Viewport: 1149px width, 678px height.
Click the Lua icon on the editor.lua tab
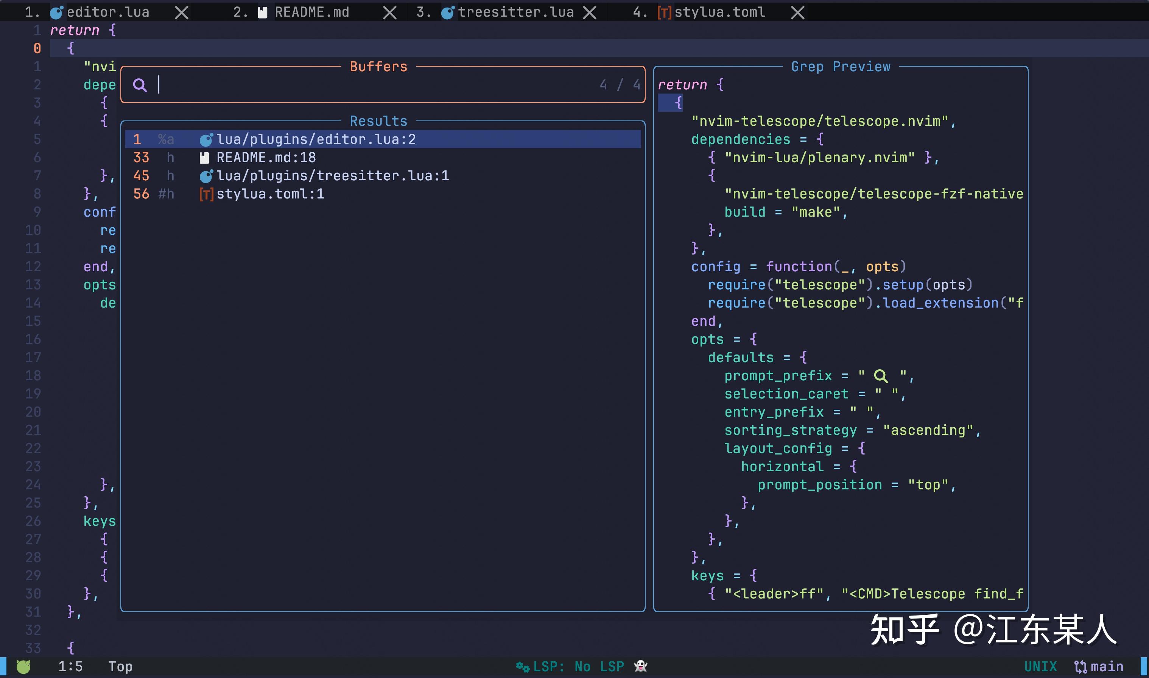[56, 12]
